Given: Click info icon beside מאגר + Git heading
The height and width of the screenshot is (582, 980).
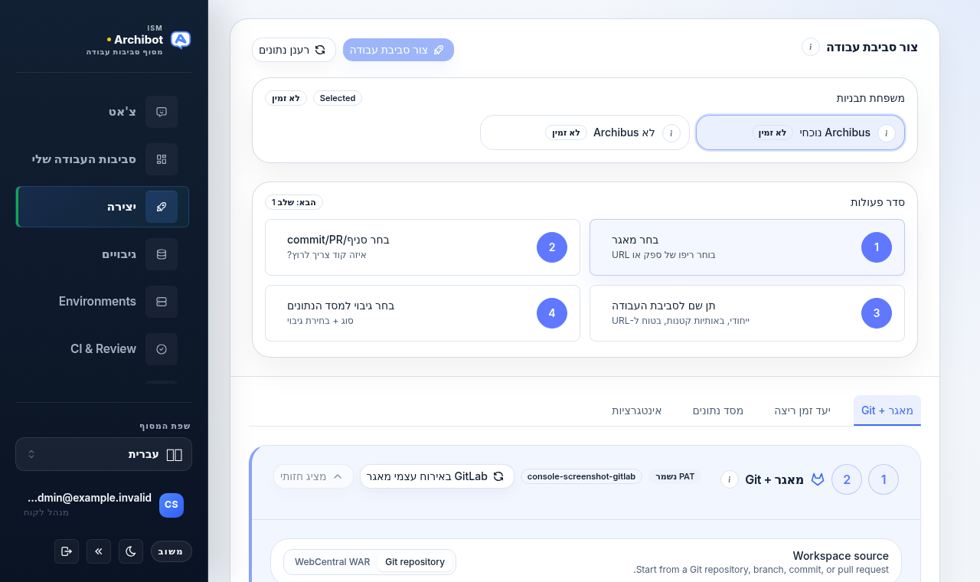Looking at the screenshot, I should pos(730,479).
